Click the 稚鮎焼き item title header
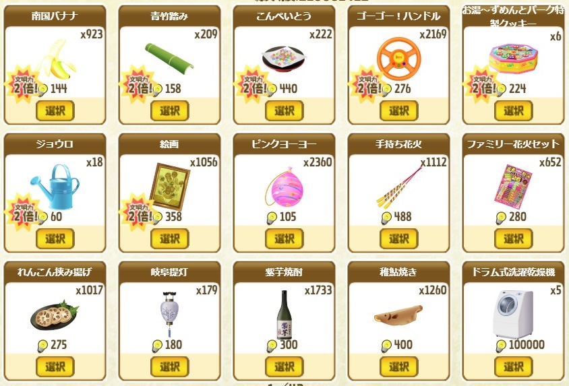The image size is (569, 386). [399, 272]
